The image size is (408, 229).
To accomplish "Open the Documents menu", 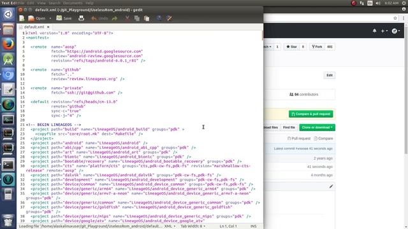I will [x=73, y=3].
